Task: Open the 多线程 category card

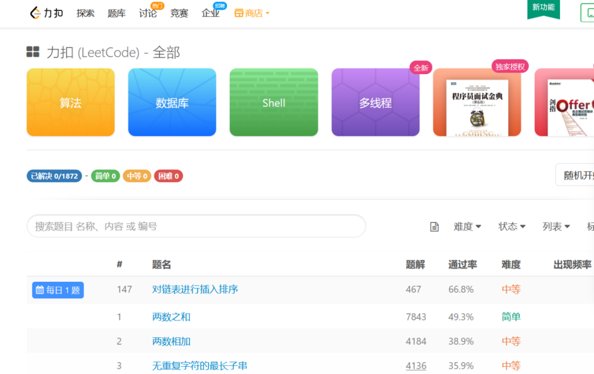Action: point(376,102)
